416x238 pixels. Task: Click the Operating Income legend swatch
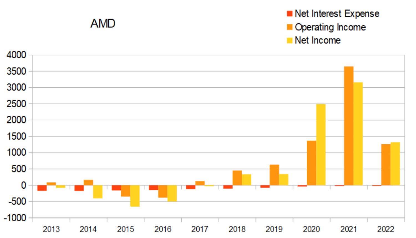point(289,27)
